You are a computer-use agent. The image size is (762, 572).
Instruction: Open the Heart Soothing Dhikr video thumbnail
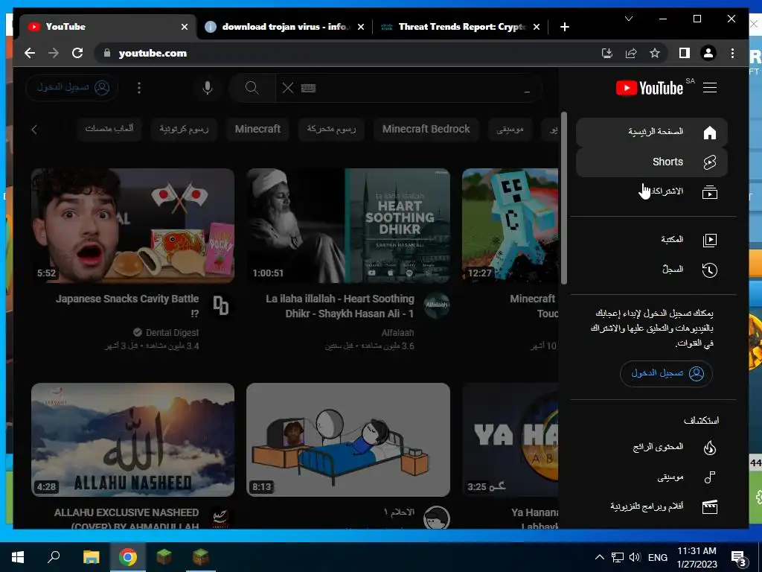(348, 226)
